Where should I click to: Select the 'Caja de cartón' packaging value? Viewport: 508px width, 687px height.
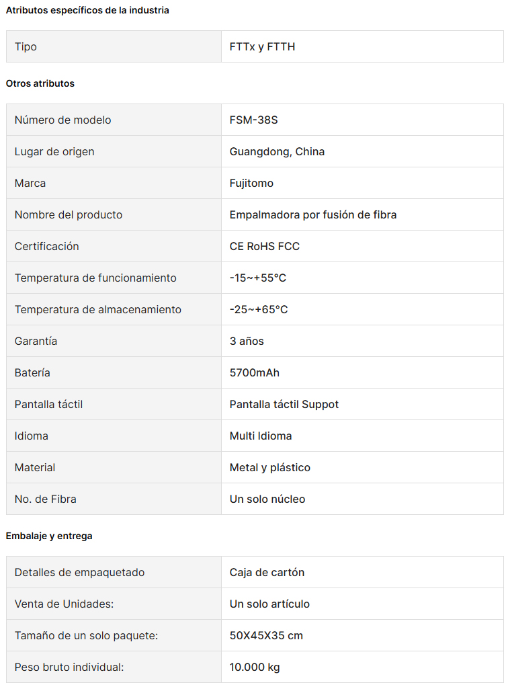[267, 572]
